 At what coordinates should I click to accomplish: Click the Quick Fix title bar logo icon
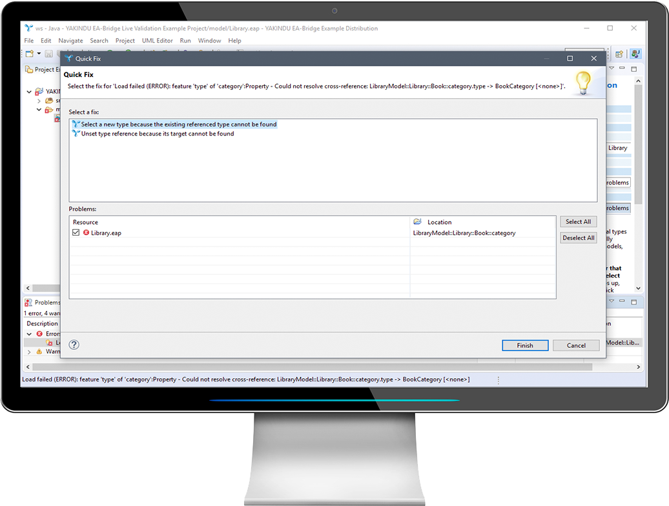click(68, 58)
